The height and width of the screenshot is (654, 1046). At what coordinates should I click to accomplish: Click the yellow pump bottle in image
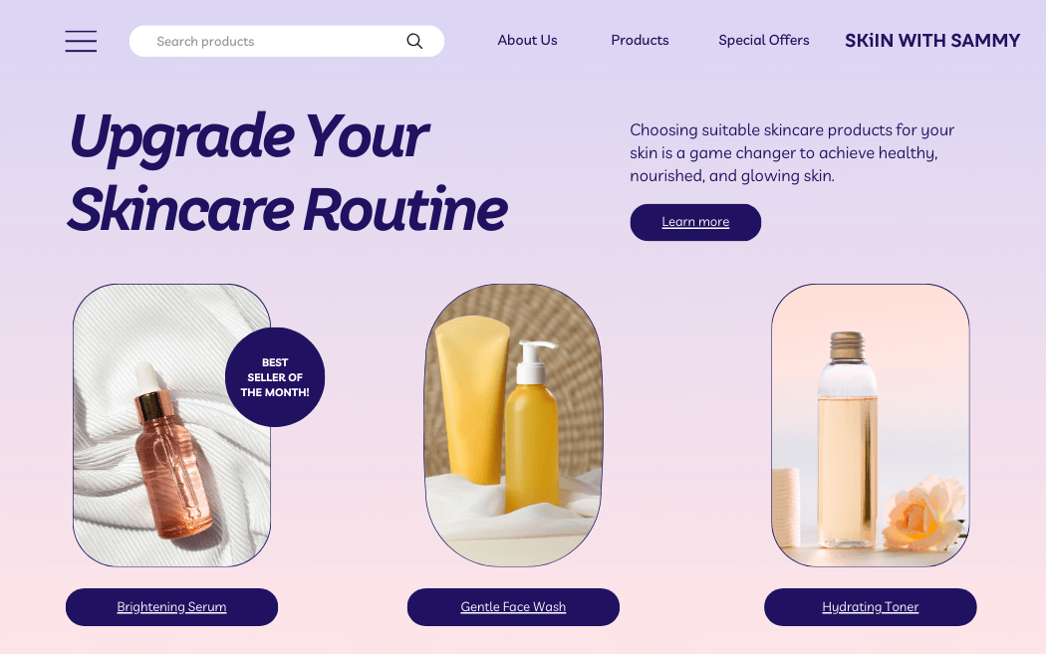click(532, 427)
